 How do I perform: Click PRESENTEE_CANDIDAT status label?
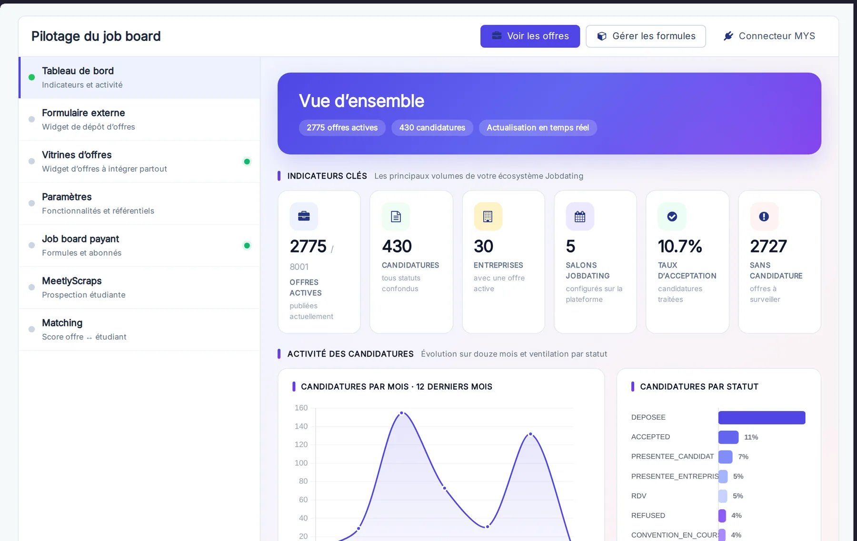(672, 457)
